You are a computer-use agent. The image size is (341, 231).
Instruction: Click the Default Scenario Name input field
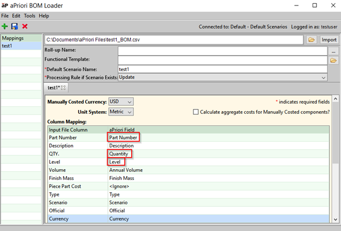(222, 69)
